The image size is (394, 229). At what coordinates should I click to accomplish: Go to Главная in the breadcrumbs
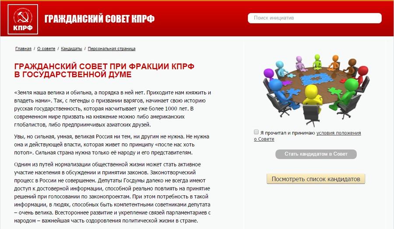pyautogui.click(x=23, y=49)
